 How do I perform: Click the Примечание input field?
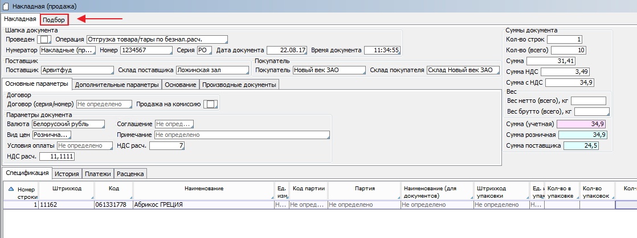(x=242, y=135)
